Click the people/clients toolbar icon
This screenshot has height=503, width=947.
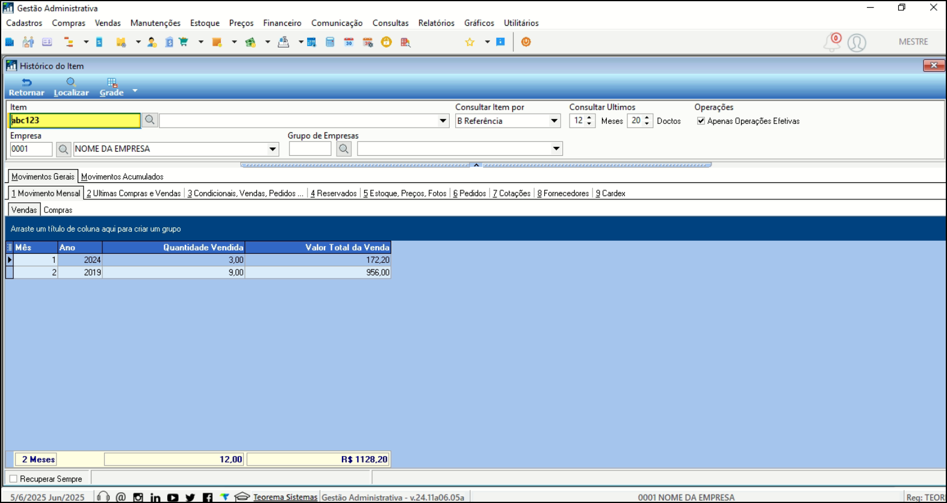[x=28, y=42]
